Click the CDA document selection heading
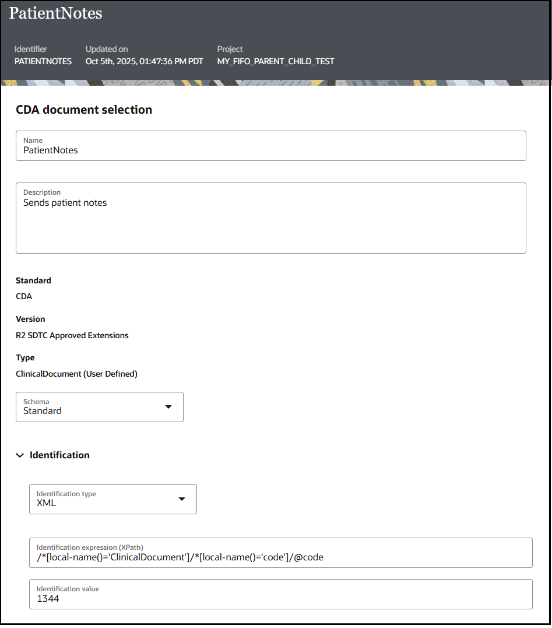 [84, 110]
